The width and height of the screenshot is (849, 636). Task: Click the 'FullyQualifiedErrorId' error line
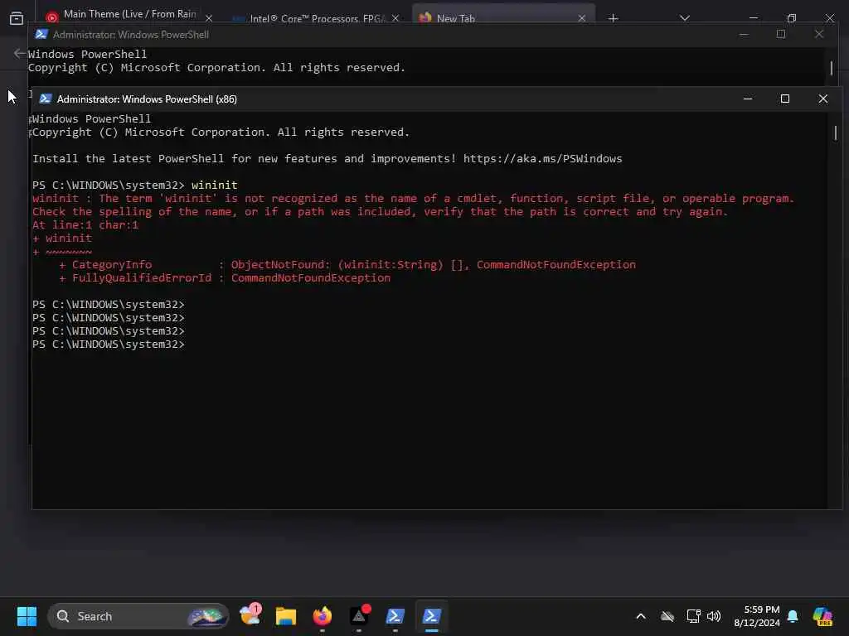tap(225, 278)
